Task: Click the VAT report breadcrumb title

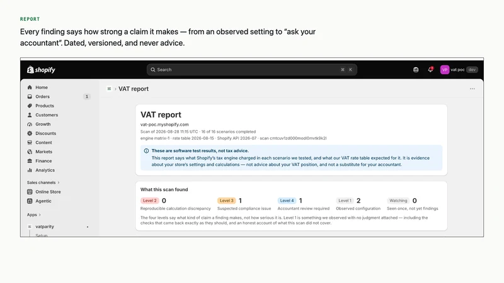Action: (134, 89)
